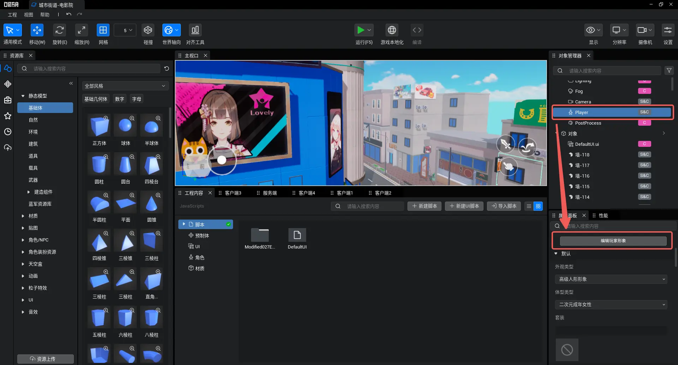Select the 球体 sphere thumbnail

tap(125, 125)
